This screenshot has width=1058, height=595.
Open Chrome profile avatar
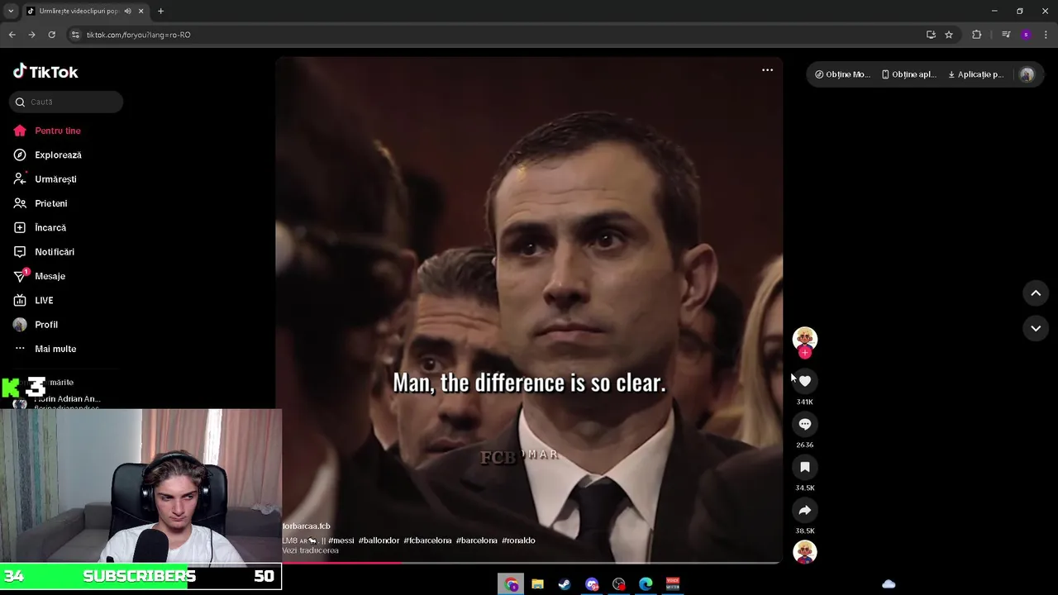tap(1026, 35)
